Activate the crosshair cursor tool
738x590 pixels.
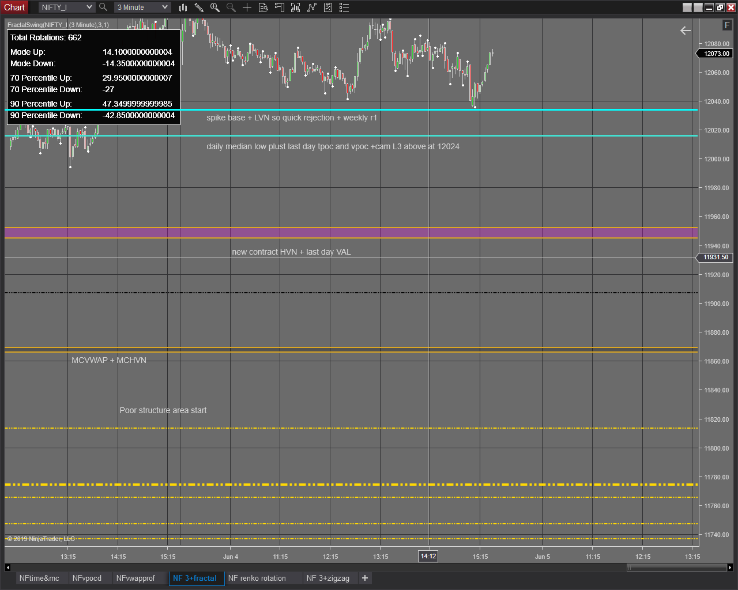(247, 7)
